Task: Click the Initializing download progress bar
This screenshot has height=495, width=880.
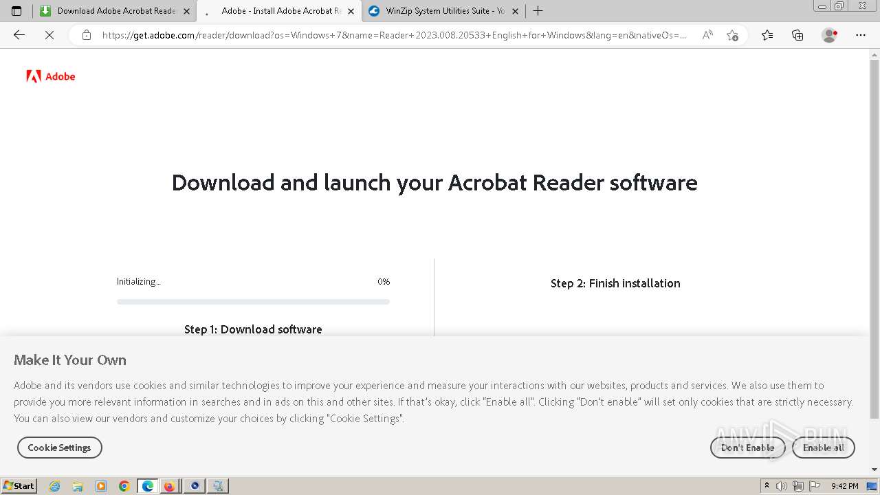Action: [253, 301]
